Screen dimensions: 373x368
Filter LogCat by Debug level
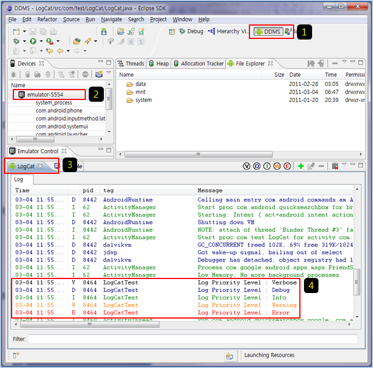[x=257, y=166]
